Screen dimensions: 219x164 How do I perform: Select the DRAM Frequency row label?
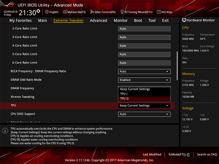tap(22, 88)
